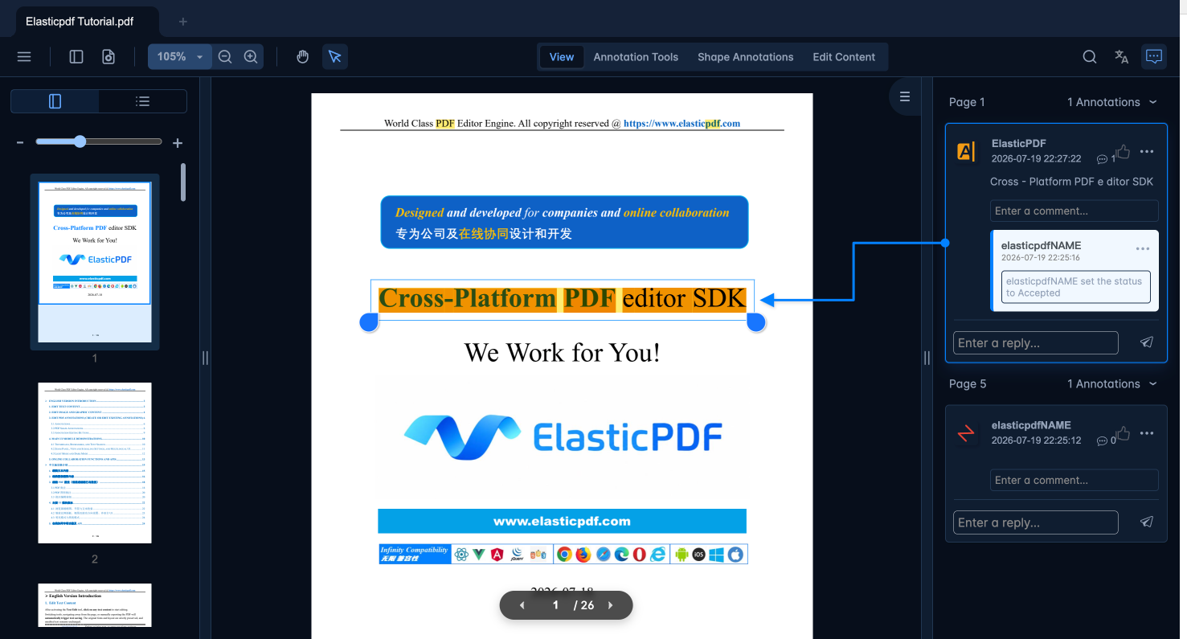Select page 3 thumbnail
Viewport: 1187px width, 639px height.
[x=95, y=605]
